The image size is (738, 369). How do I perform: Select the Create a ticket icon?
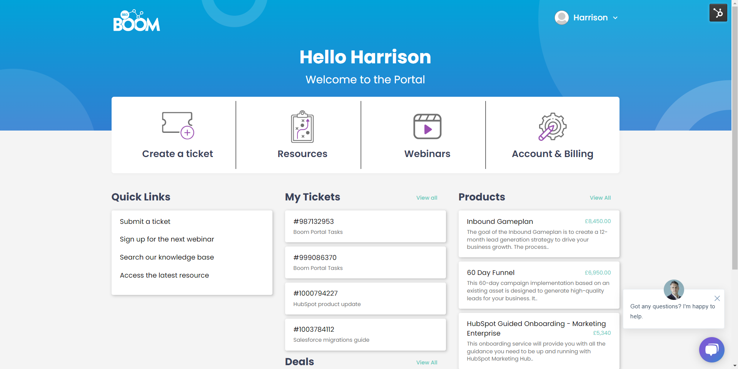pos(177,127)
